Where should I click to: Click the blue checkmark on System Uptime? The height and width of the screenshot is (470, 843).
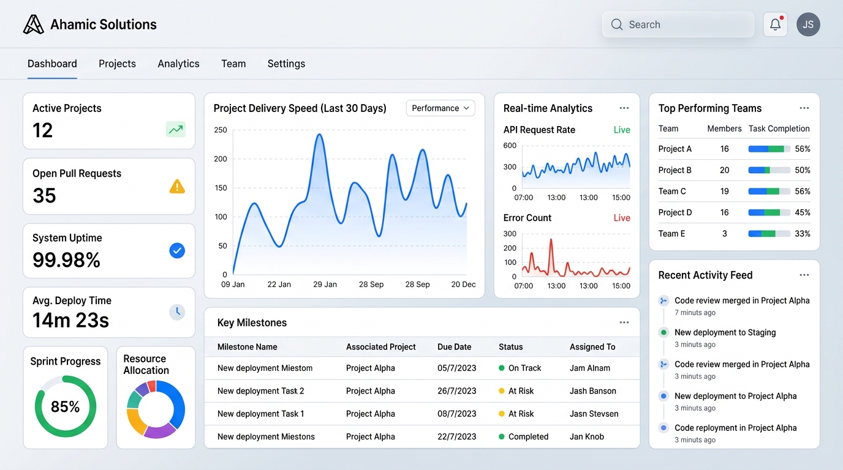tap(177, 250)
